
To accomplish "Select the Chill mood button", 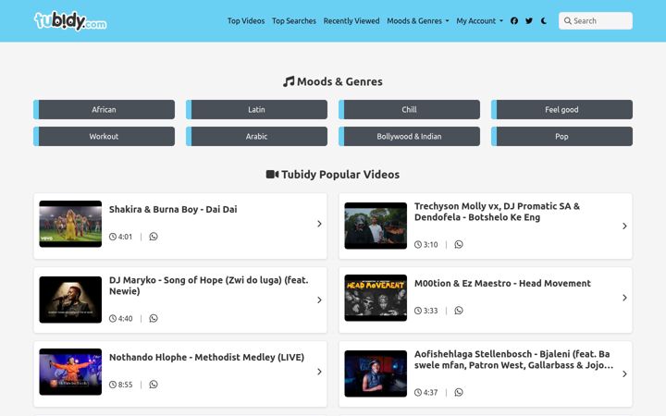I will (x=409, y=109).
